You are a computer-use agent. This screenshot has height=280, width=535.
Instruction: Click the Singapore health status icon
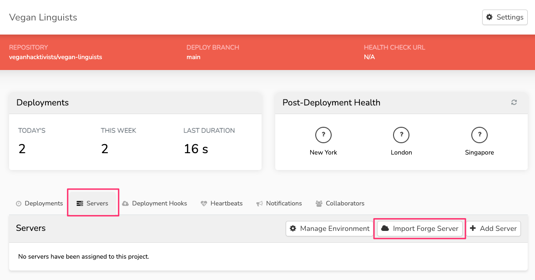coord(479,135)
